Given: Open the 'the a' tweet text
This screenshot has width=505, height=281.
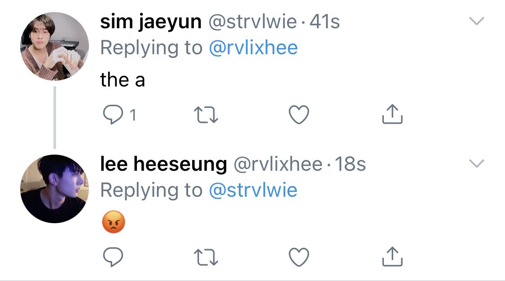Looking at the screenshot, I should click(123, 80).
